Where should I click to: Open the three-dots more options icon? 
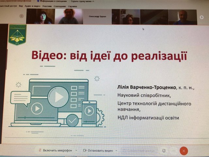173,150
